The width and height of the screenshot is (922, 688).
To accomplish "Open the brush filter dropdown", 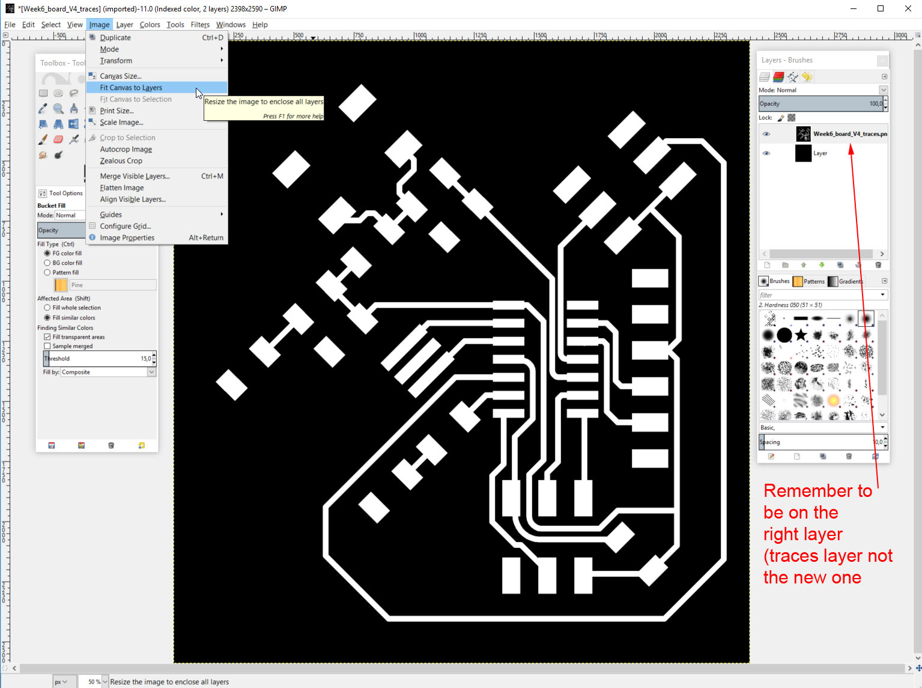I will click(x=882, y=295).
